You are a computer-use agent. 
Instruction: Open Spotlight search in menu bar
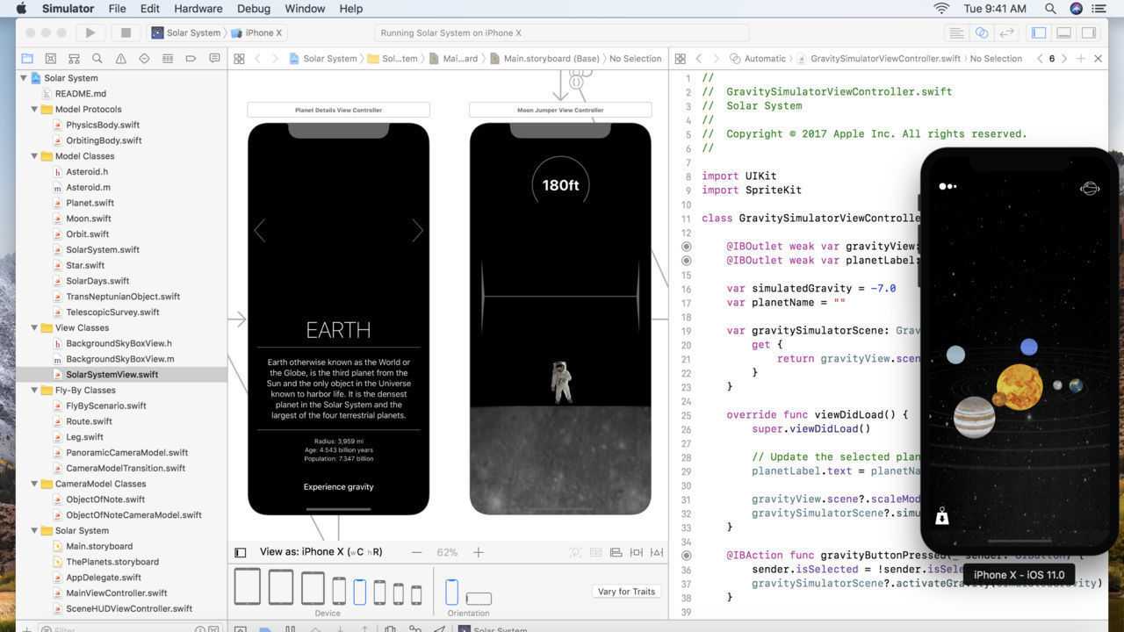coord(1050,9)
